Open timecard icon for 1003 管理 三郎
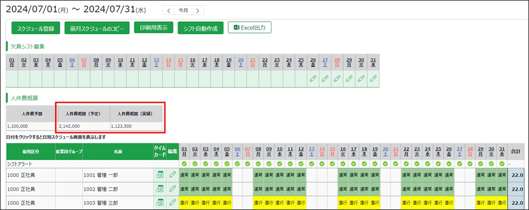Screen dimensions: 529x210 point(159,203)
